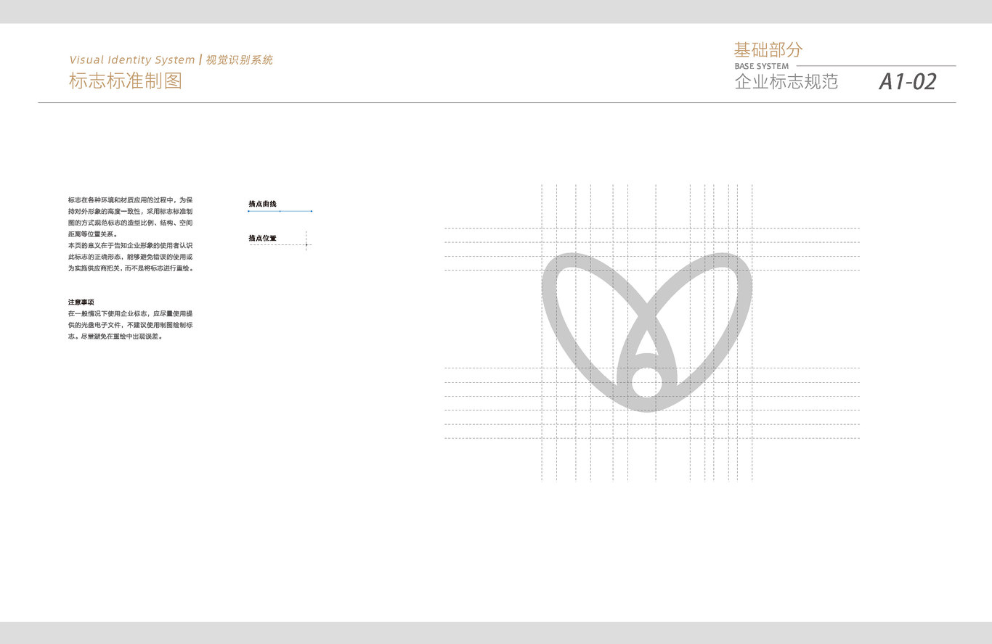Screen dimensions: 992x644
Task: Click the 'BASE SYSTEM' label
Action: pos(762,66)
